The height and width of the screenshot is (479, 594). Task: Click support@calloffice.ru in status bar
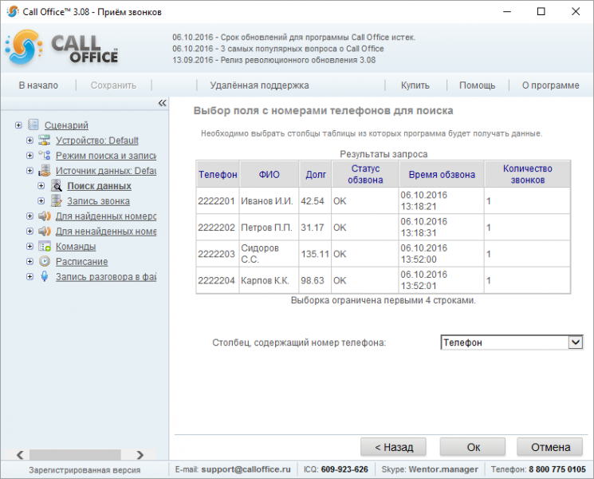pyautogui.click(x=246, y=469)
